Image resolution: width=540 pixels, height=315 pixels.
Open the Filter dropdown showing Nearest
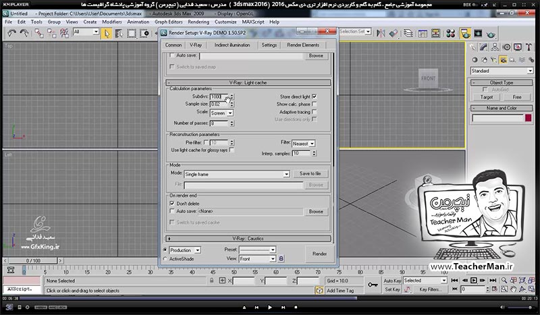(x=303, y=144)
